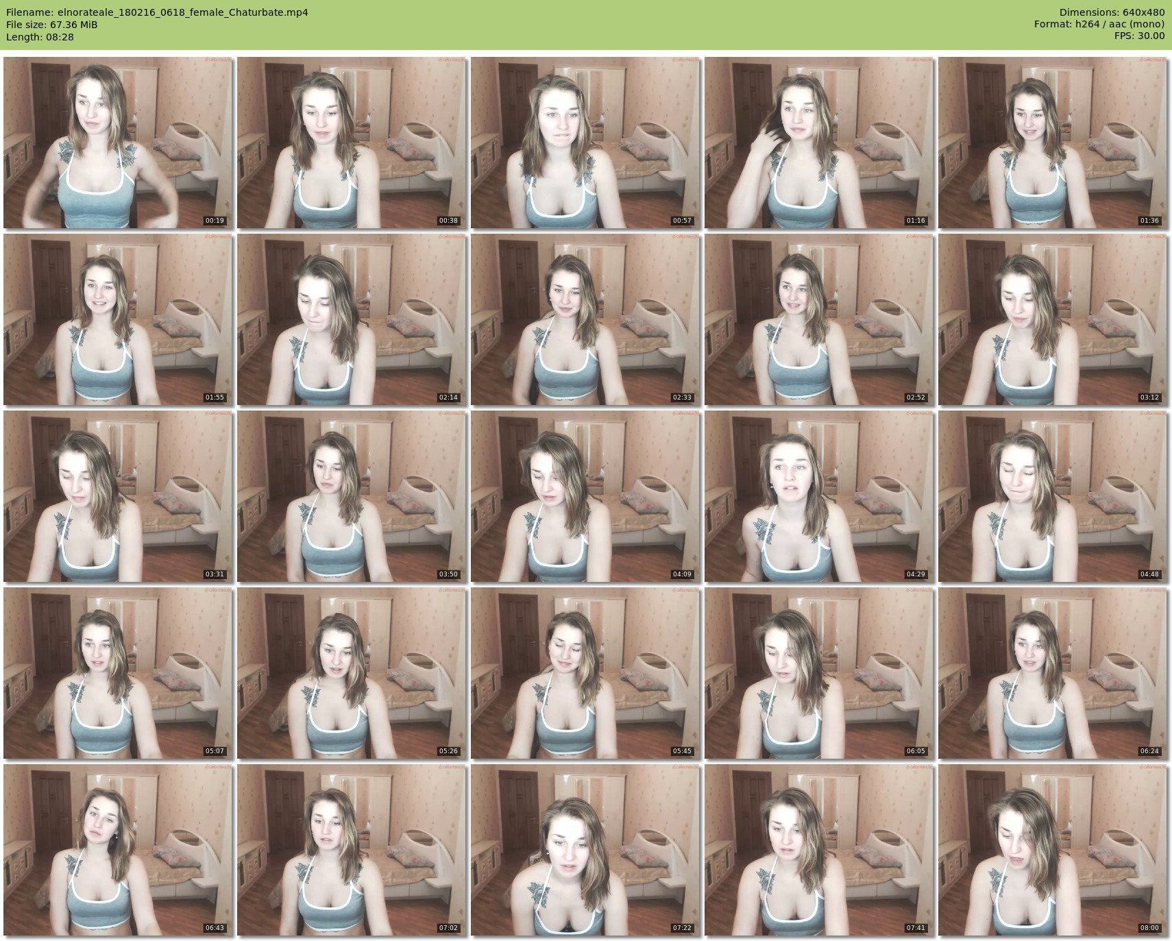
Task: Select the thumbnail labeled 05:07
Action: coord(118,673)
